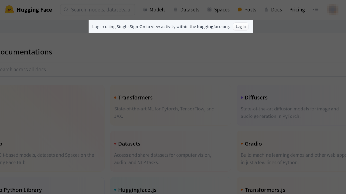Click the Datasets database icon
This screenshot has height=194, width=346.
pos(175,10)
